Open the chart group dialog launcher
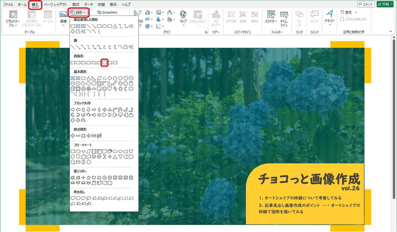 tap(206, 32)
